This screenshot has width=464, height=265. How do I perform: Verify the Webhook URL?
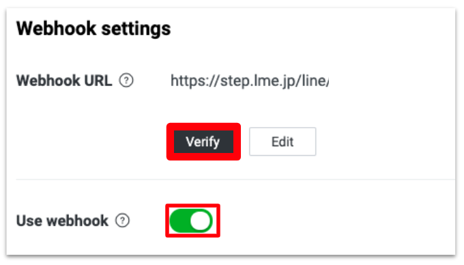203,142
